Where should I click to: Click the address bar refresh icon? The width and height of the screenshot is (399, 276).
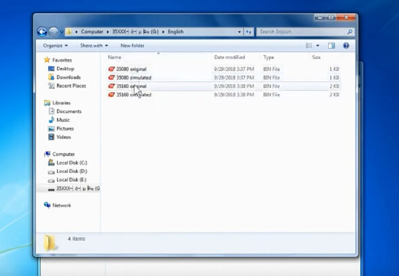tap(249, 32)
